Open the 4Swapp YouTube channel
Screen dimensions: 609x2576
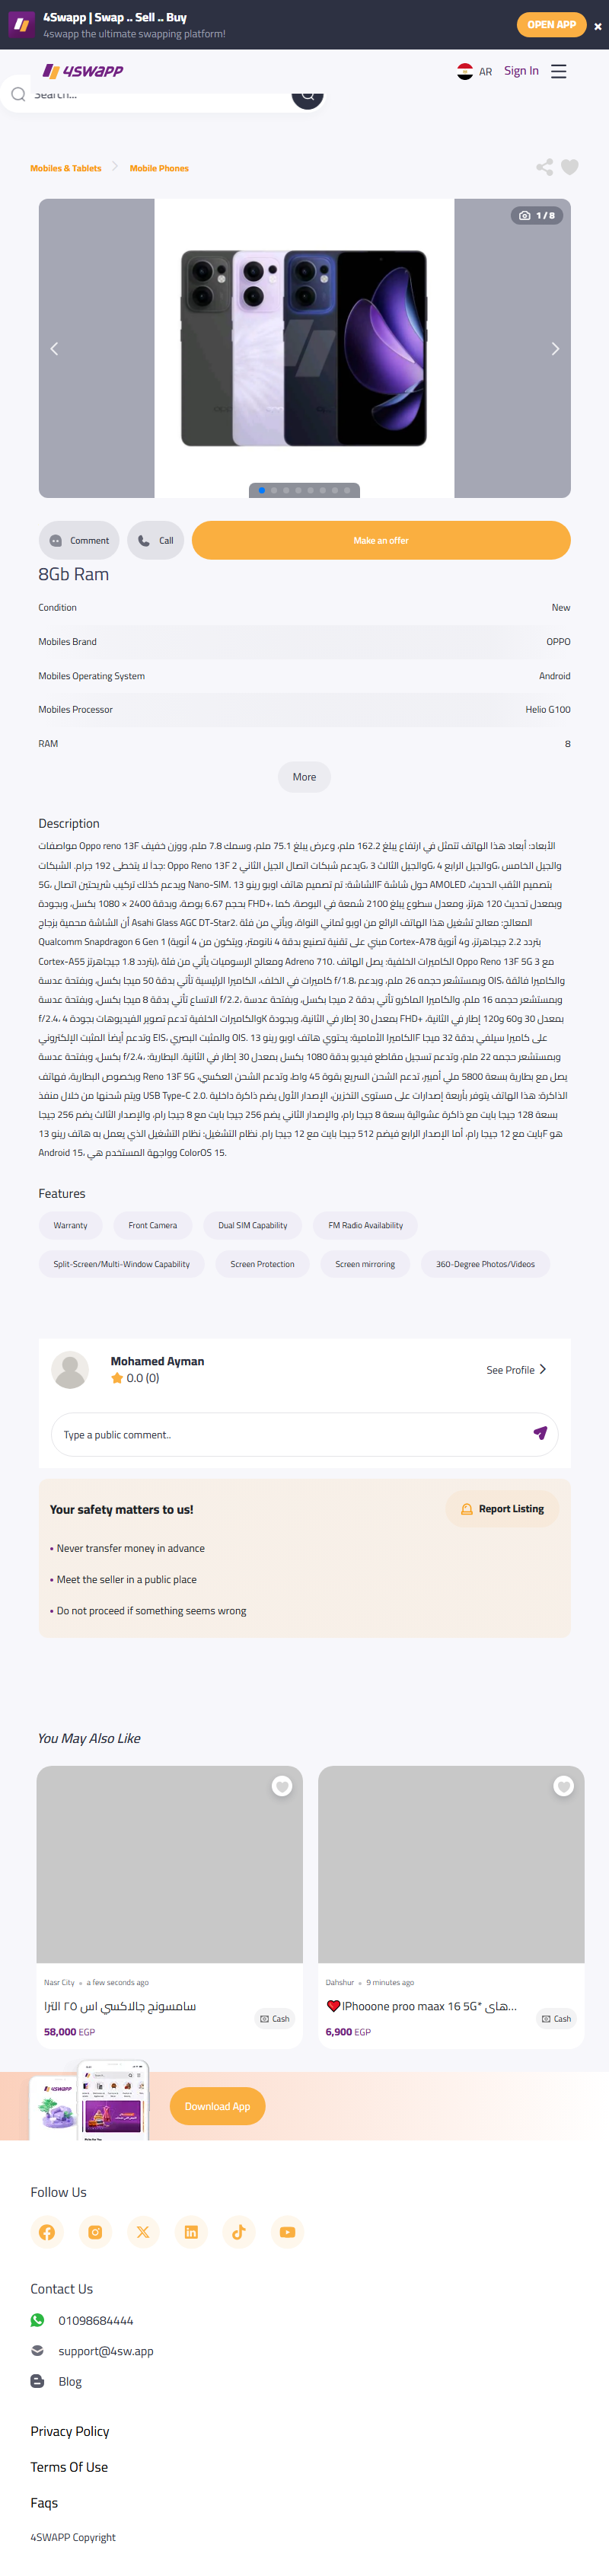pyautogui.click(x=287, y=2231)
